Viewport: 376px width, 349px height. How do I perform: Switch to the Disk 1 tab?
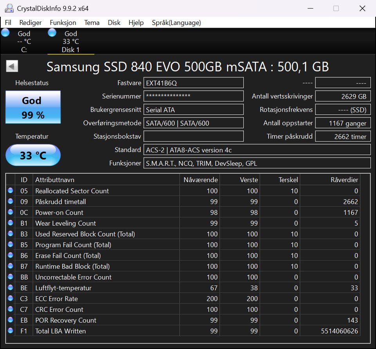(x=71, y=41)
